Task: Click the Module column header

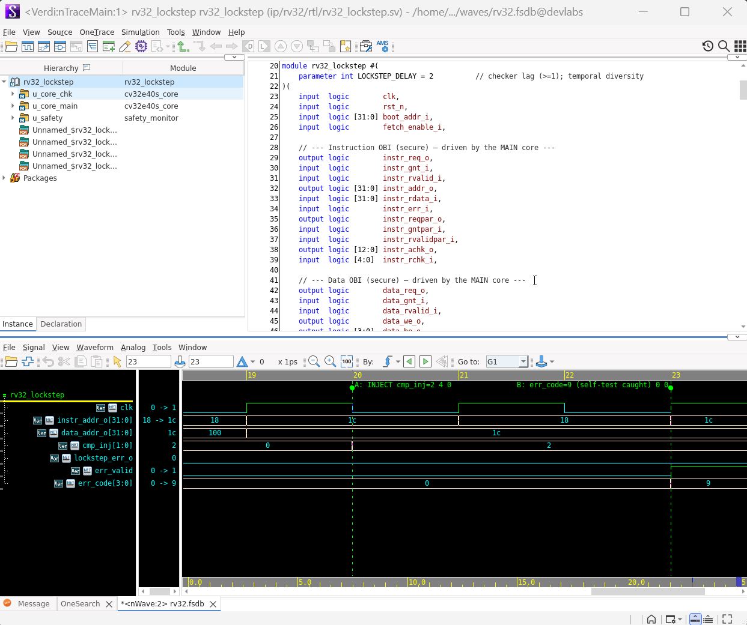Action: 183,68
